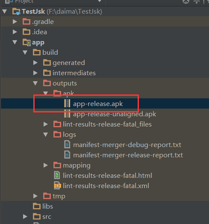Click the manifest-merger-release-report.txt file icon
Viewport: 209px width, 224px height.
(x=67, y=155)
